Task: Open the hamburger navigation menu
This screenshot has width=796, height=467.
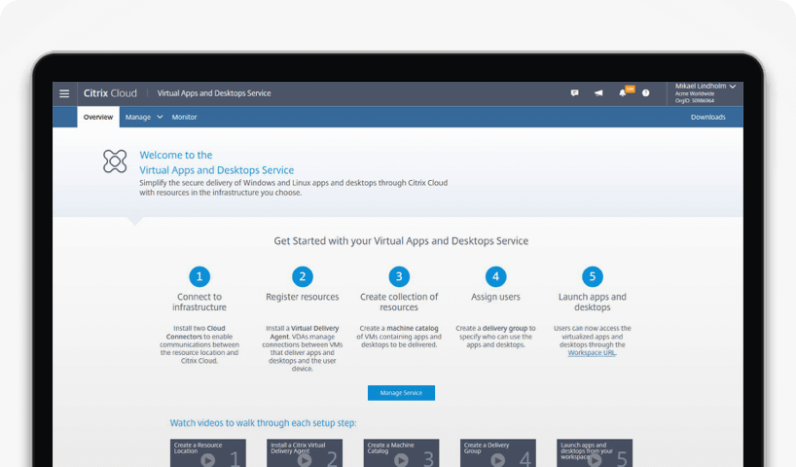Action: [x=64, y=93]
